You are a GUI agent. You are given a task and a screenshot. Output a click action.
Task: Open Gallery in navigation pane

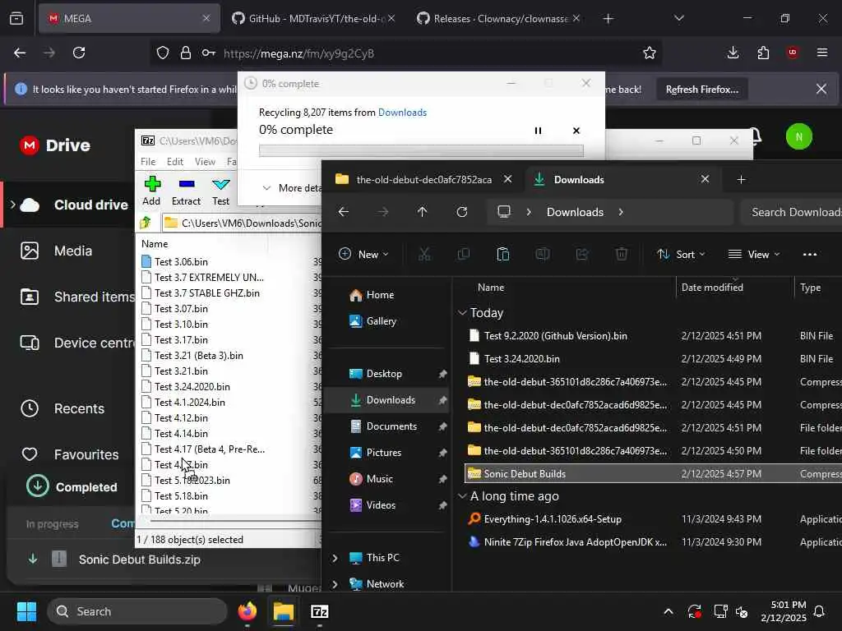tap(372, 321)
